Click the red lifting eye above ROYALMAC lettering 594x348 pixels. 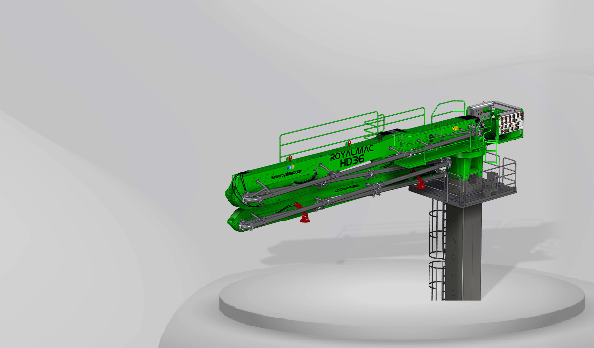[349, 143]
